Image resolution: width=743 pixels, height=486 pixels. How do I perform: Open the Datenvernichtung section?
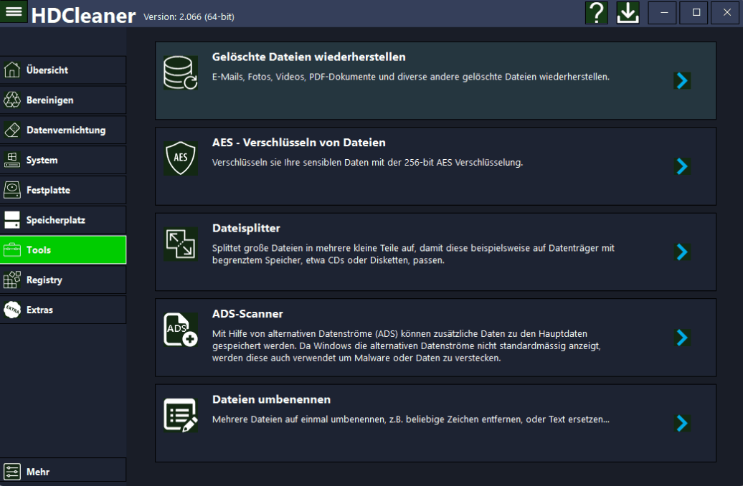[x=63, y=130]
